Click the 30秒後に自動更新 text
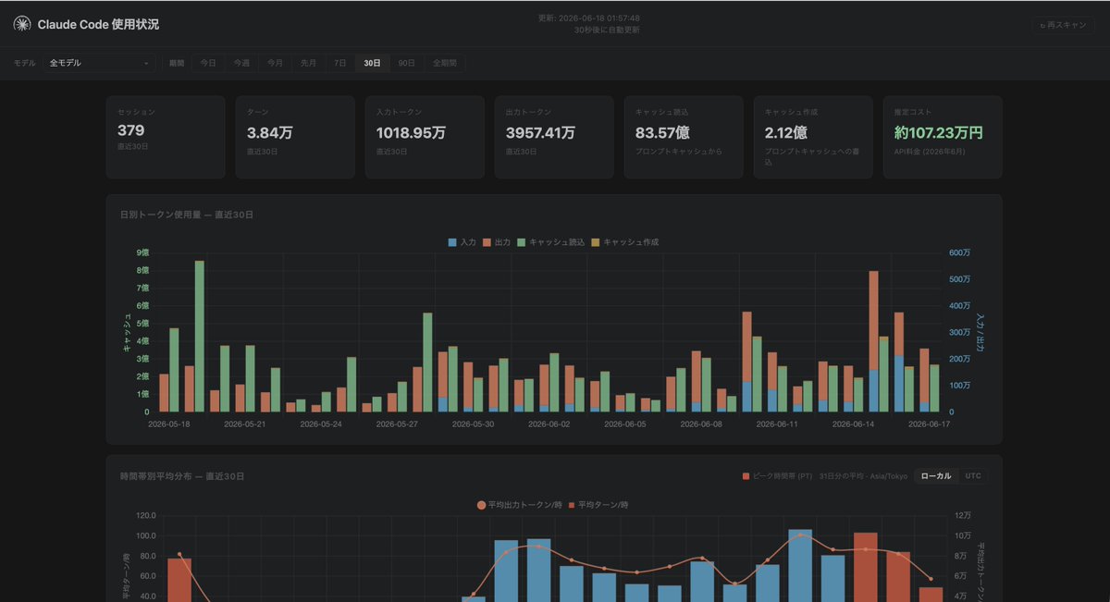The width and height of the screenshot is (1110, 602). pyautogui.click(x=606, y=30)
